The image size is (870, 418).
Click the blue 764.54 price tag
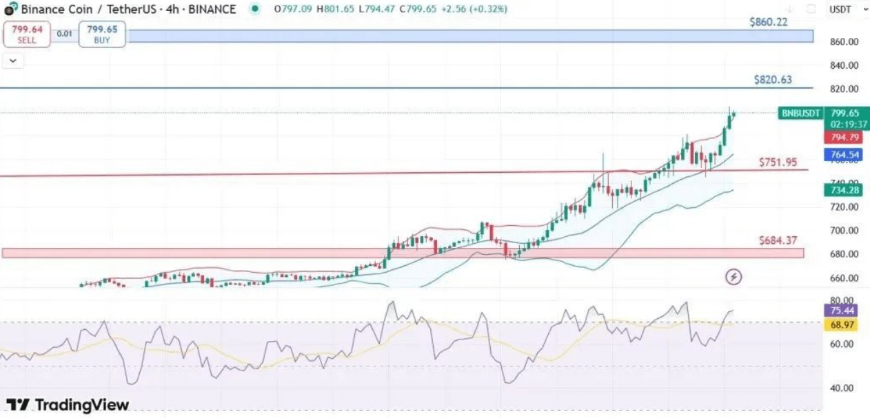842,156
